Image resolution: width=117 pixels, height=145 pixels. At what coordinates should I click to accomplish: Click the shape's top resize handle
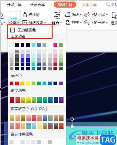(72, 126)
